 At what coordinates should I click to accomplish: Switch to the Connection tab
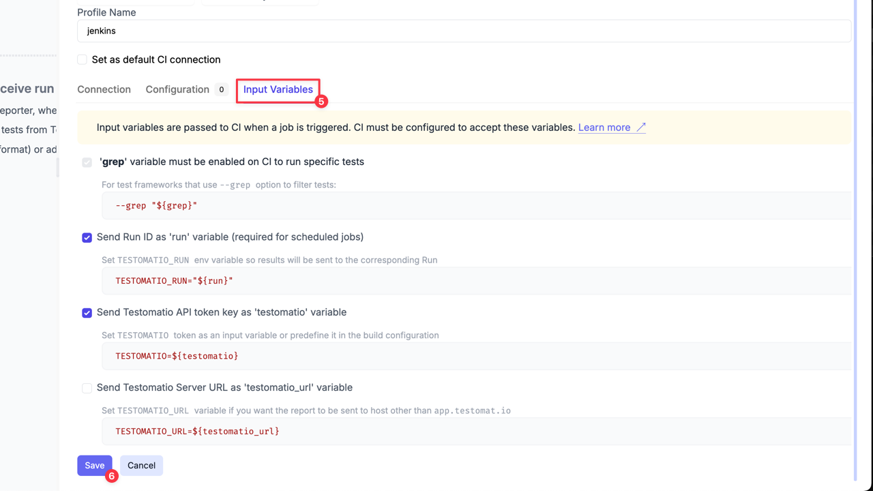(x=104, y=89)
